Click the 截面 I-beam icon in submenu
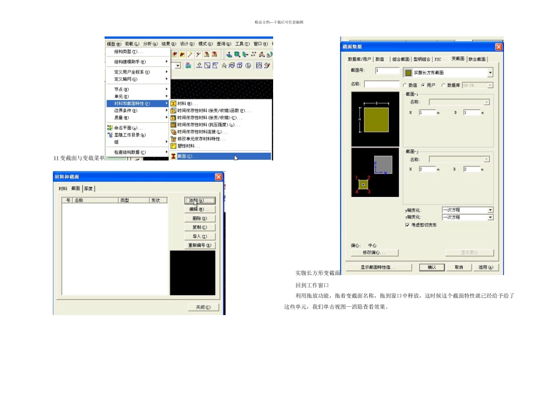Image resolution: width=558 pixels, height=395 pixels. (174, 157)
